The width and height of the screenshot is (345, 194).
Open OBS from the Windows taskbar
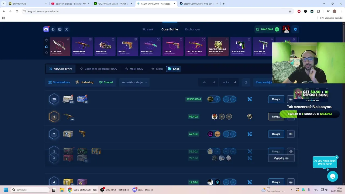point(115,190)
